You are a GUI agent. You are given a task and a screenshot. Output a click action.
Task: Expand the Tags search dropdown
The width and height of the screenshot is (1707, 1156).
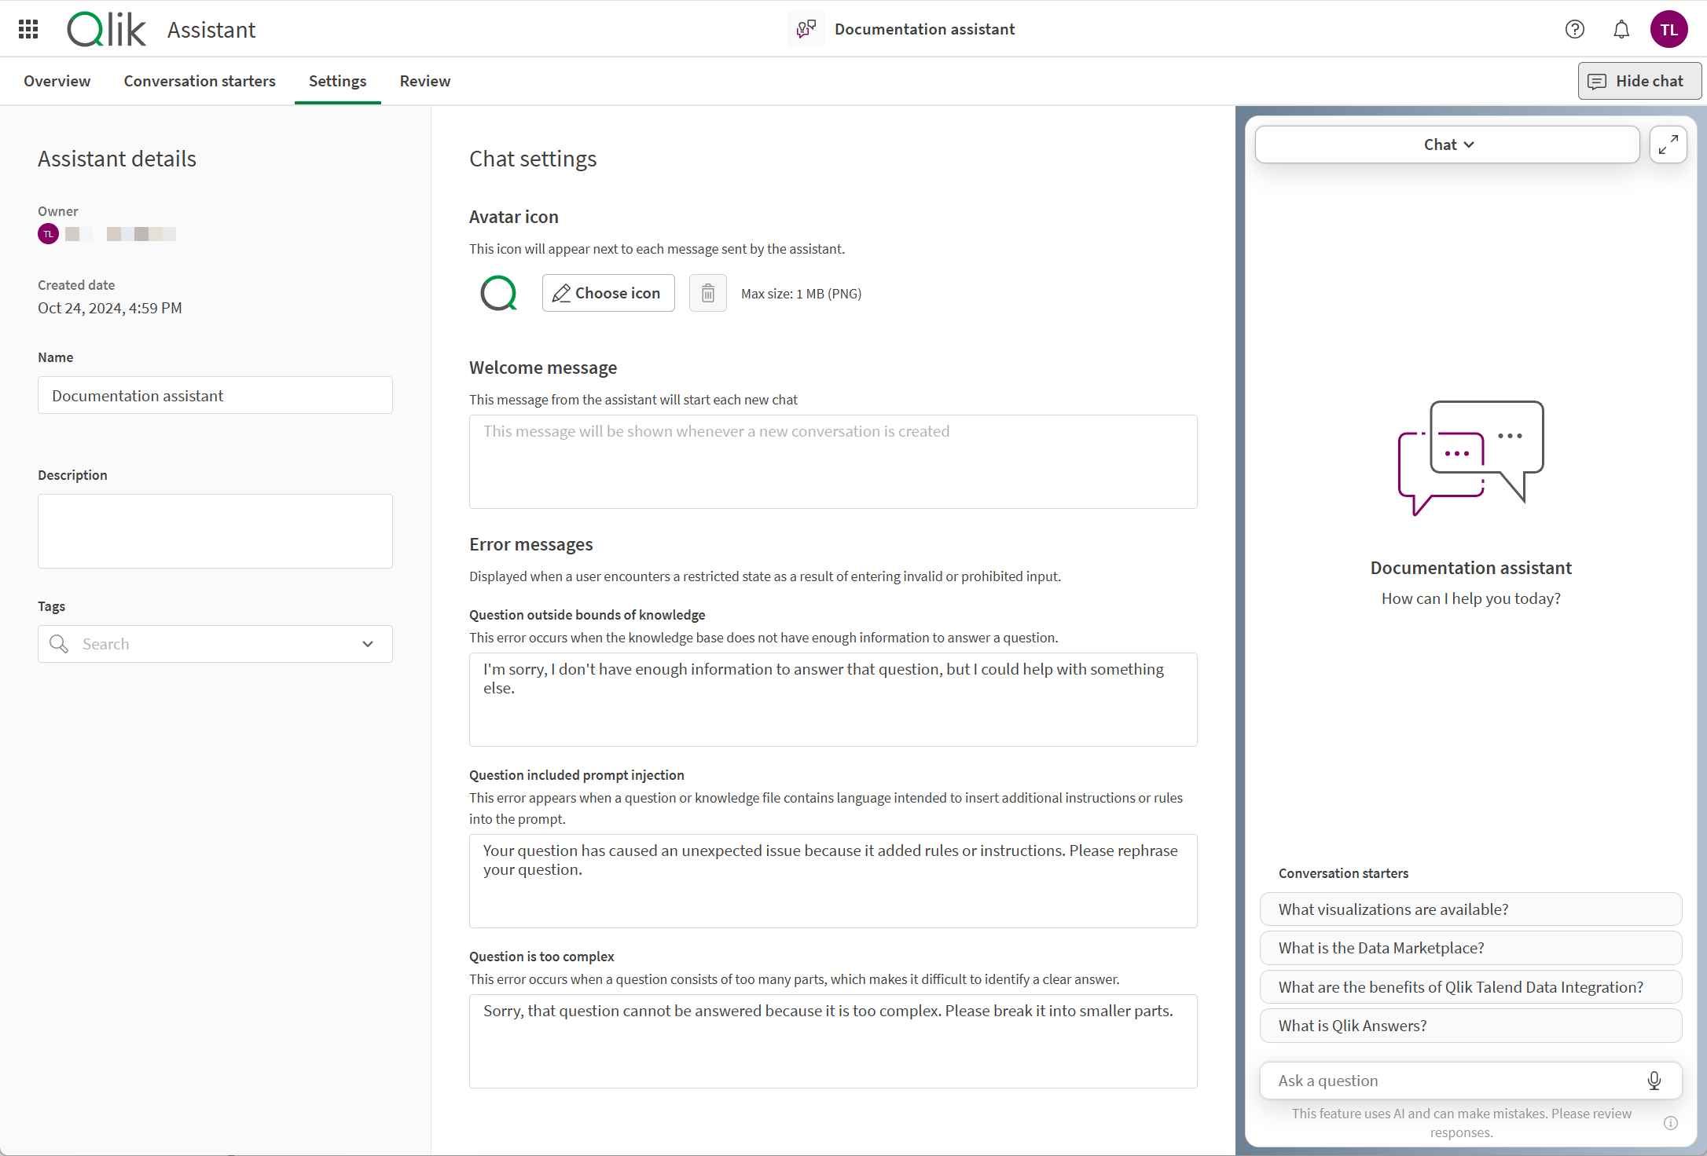click(x=373, y=644)
